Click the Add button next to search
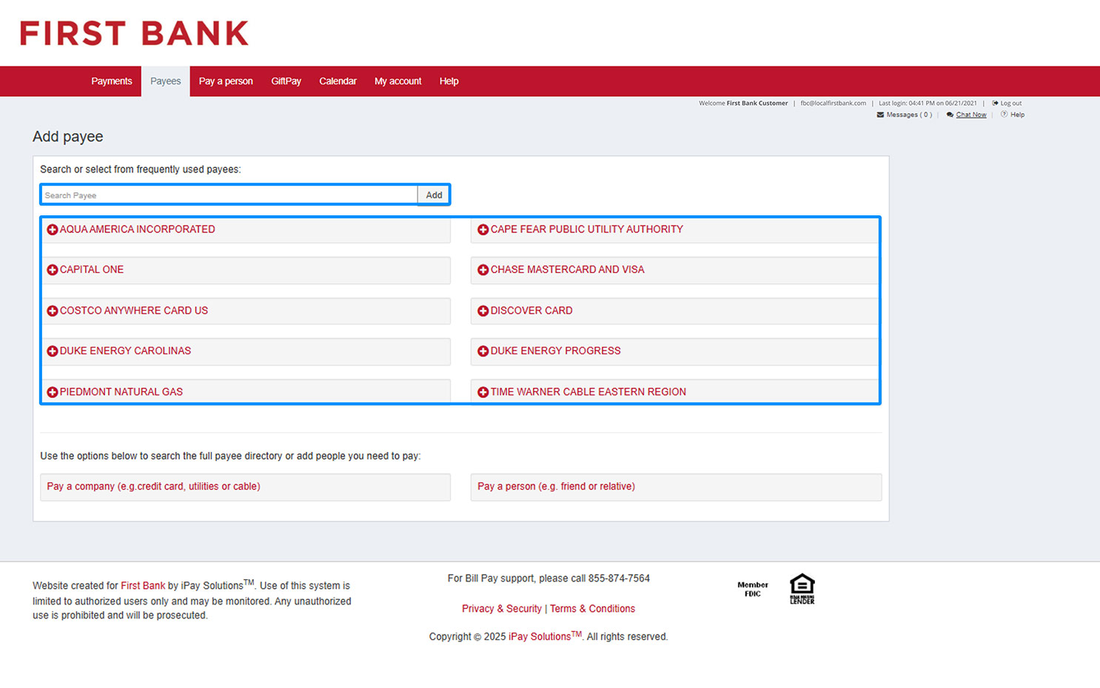 tap(433, 195)
